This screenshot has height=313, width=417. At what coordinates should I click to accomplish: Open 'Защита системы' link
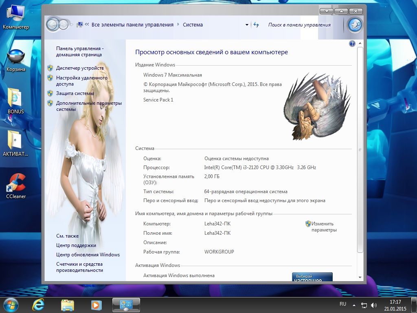(75, 93)
